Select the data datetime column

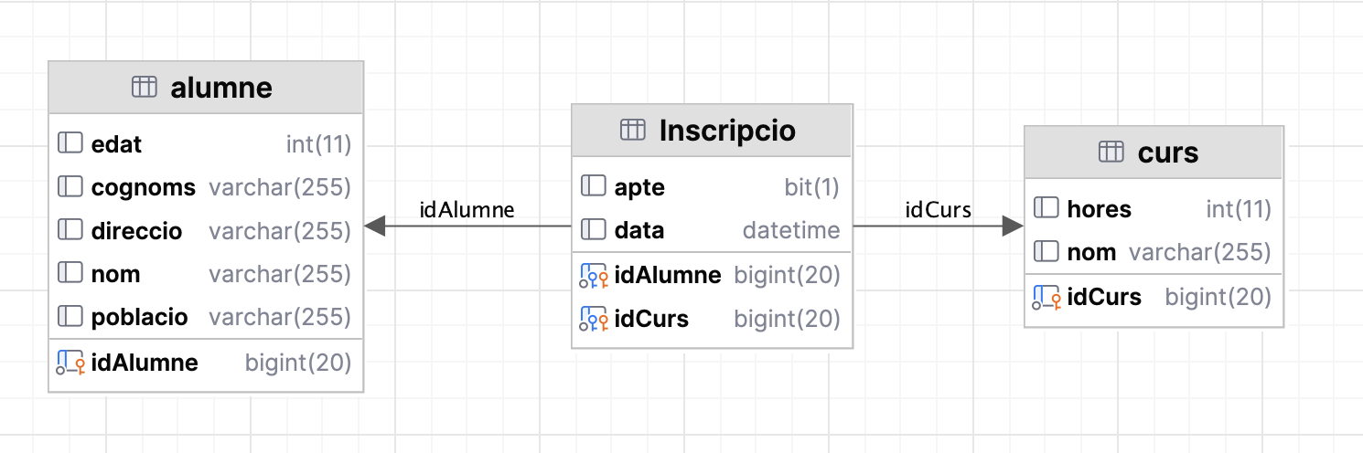(639, 231)
